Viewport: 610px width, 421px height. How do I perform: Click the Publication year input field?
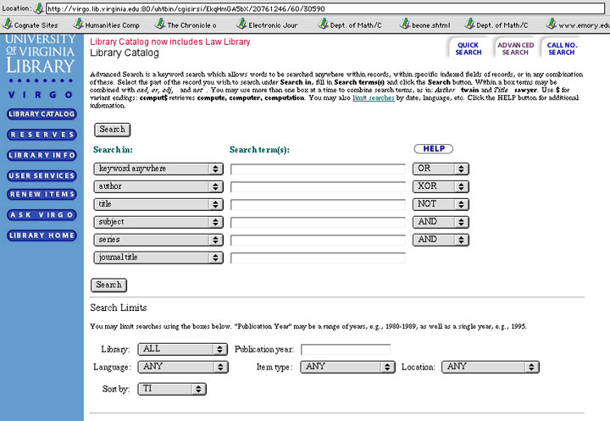[x=346, y=349]
